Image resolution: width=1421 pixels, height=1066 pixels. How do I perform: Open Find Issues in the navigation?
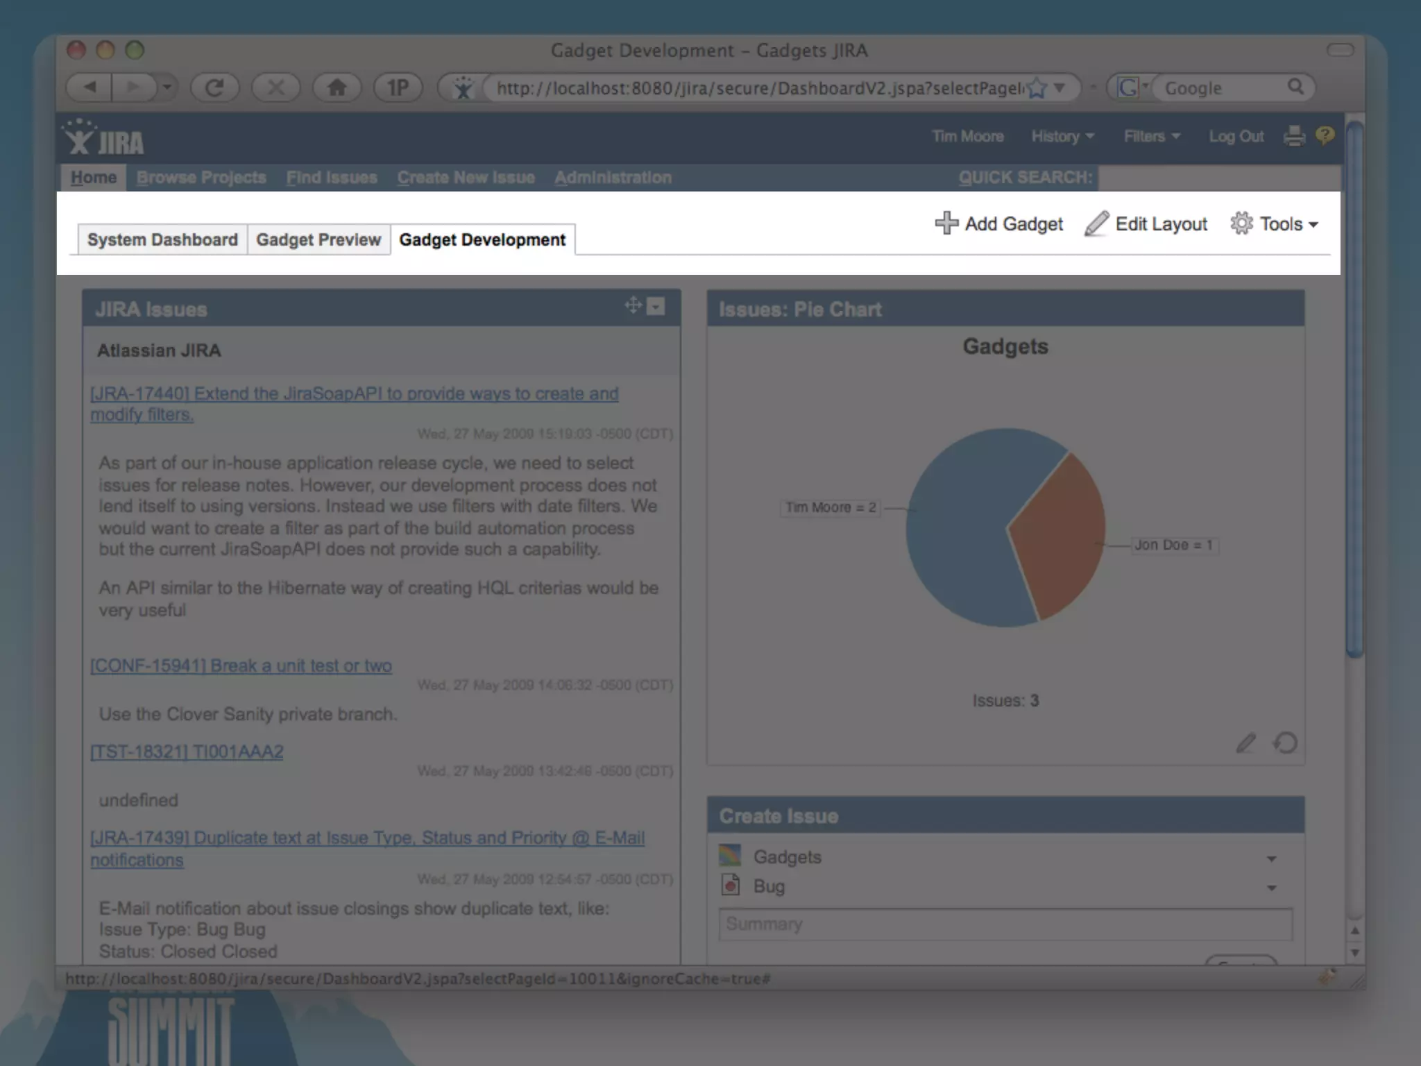pyautogui.click(x=332, y=178)
